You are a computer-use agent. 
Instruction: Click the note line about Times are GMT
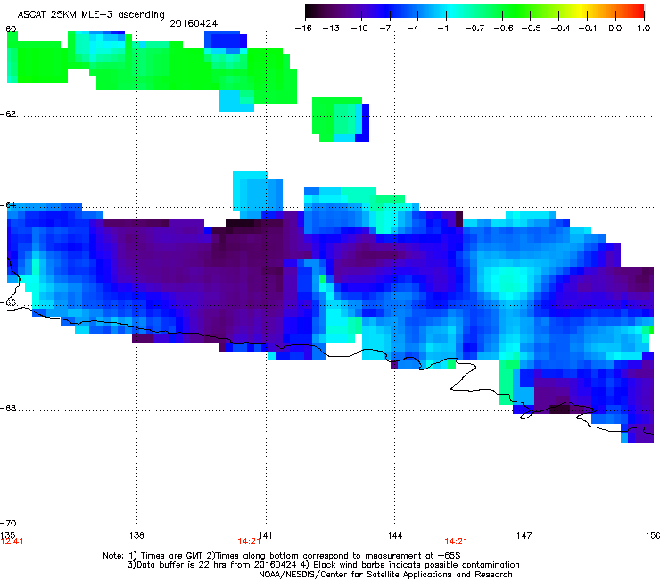coord(282,556)
